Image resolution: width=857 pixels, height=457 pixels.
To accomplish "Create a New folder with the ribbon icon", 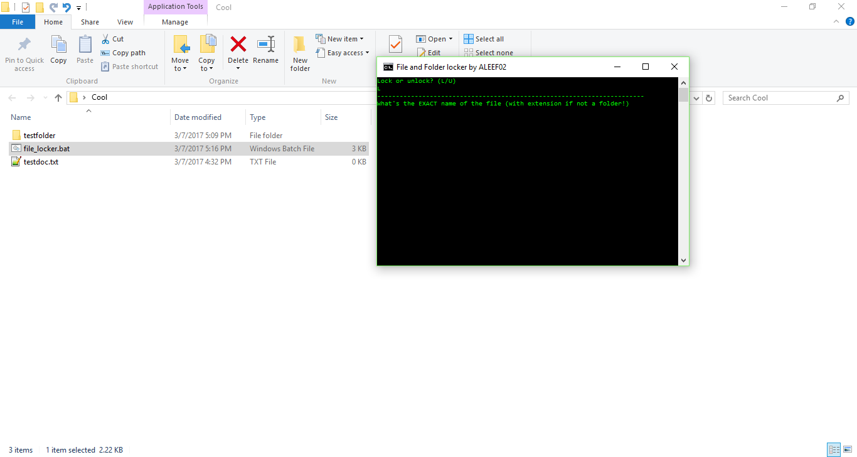I will tap(299, 51).
